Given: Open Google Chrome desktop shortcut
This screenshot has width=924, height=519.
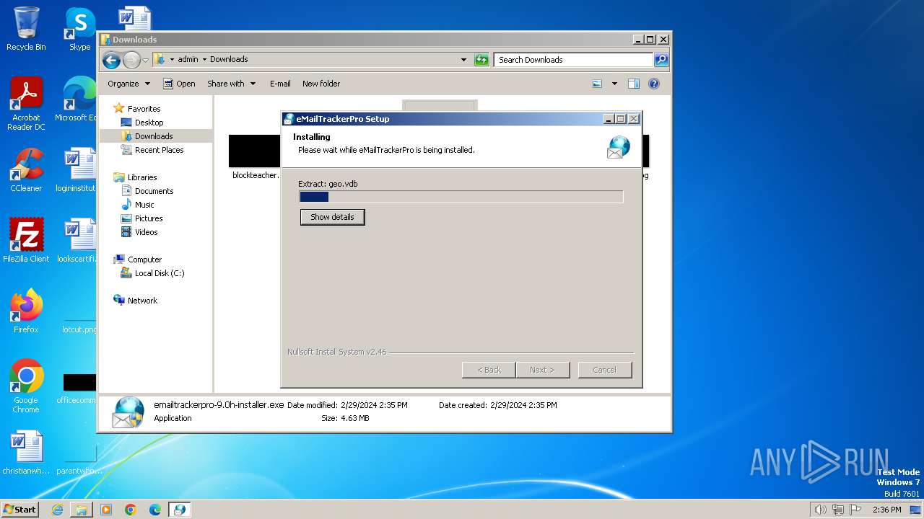Looking at the screenshot, I should point(26,386).
